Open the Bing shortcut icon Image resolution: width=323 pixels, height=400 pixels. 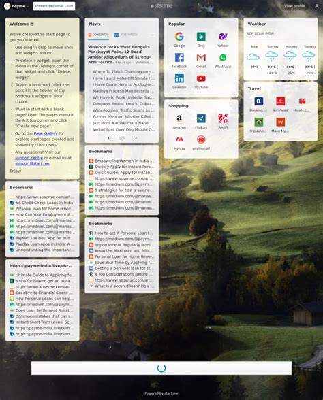(201, 37)
